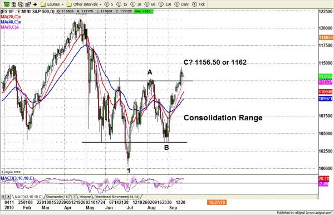Click the A wave label on chart
The width and height of the screenshot is (334, 215).
pos(150,72)
